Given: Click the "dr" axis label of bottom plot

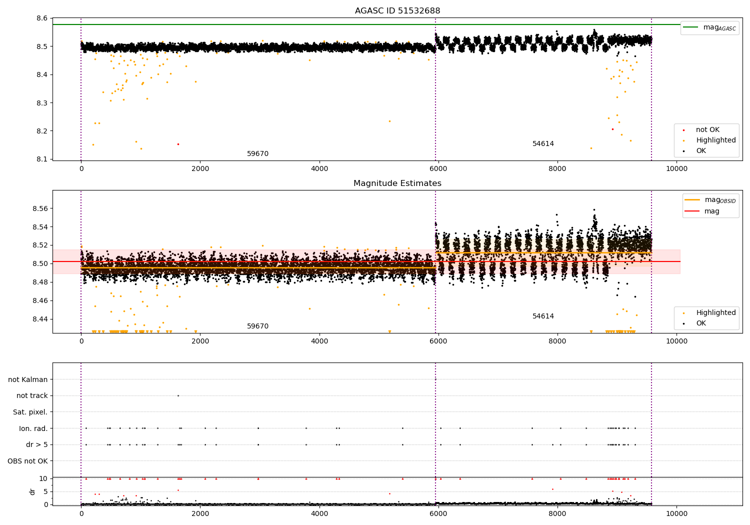Looking at the screenshot, I should point(32,491).
